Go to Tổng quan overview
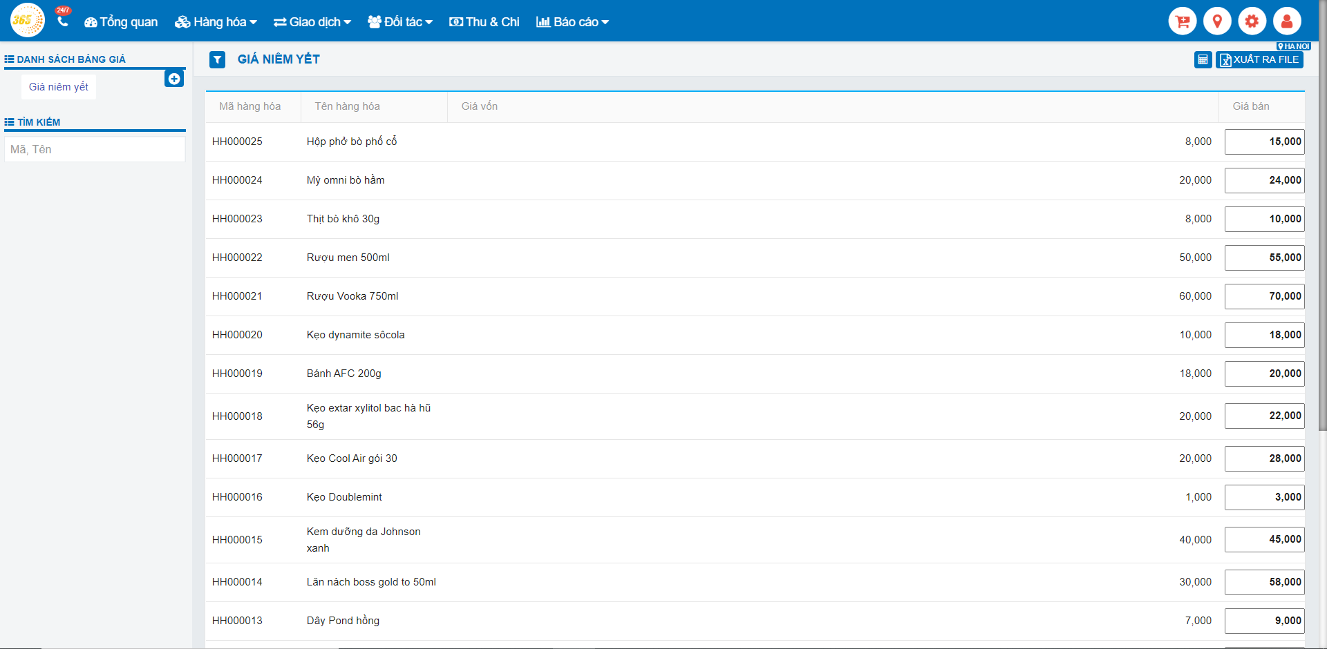The width and height of the screenshot is (1327, 649). [121, 22]
